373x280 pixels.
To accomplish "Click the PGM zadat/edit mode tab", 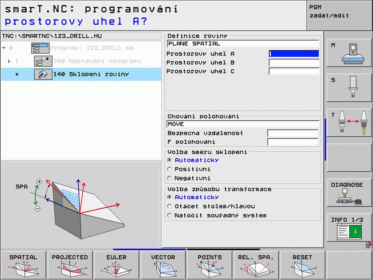I will [340, 15].
